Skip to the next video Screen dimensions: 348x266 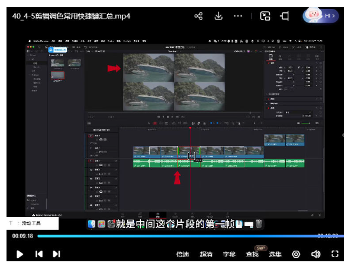[x=56, y=254]
